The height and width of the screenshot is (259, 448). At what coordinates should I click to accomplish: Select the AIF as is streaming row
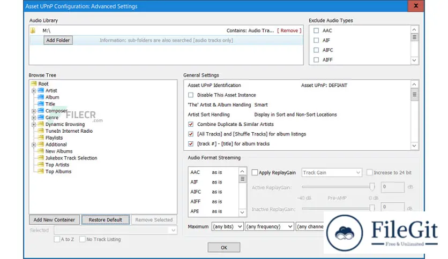click(x=213, y=182)
